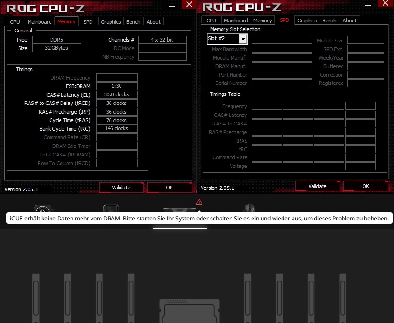Switch to SPD tab in the Memory-timings CPU-Z window
Screen dimensions: 394x323
pos(88,22)
